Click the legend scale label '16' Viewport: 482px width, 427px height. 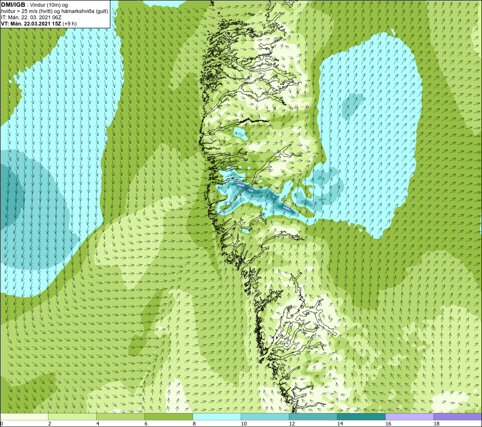tap(388, 424)
